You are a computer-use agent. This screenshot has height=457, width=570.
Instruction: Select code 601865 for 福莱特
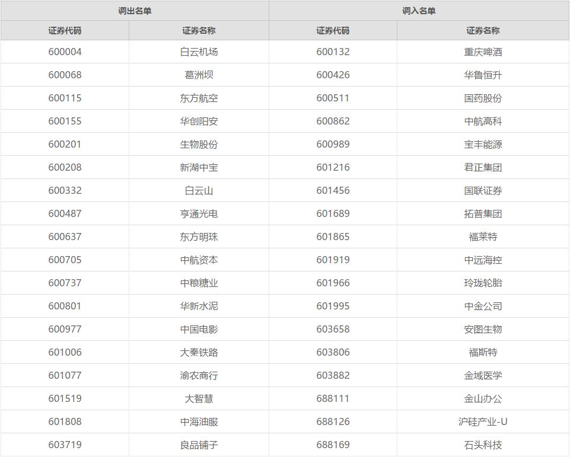point(333,237)
